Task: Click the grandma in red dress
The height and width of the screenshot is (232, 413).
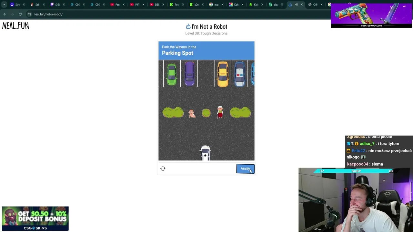Action: pos(220,112)
